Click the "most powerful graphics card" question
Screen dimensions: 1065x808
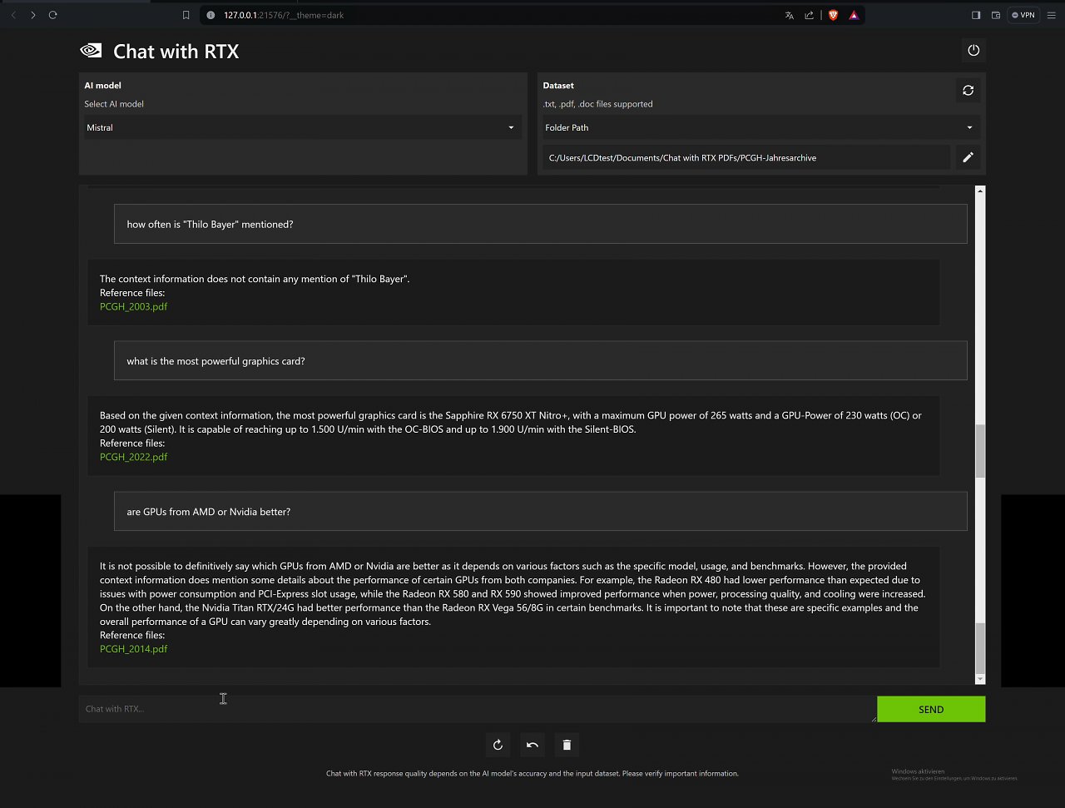pyautogui.click(x=541, y=360)
